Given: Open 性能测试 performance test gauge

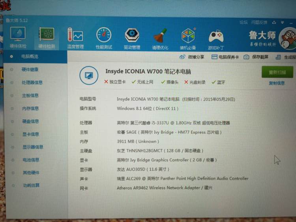Looking at the screenshot, I should pos(104,38).
